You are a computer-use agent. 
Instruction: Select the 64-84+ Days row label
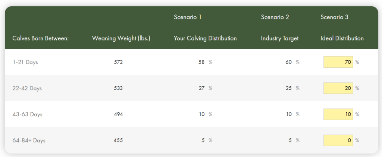[x=29, y=141]
